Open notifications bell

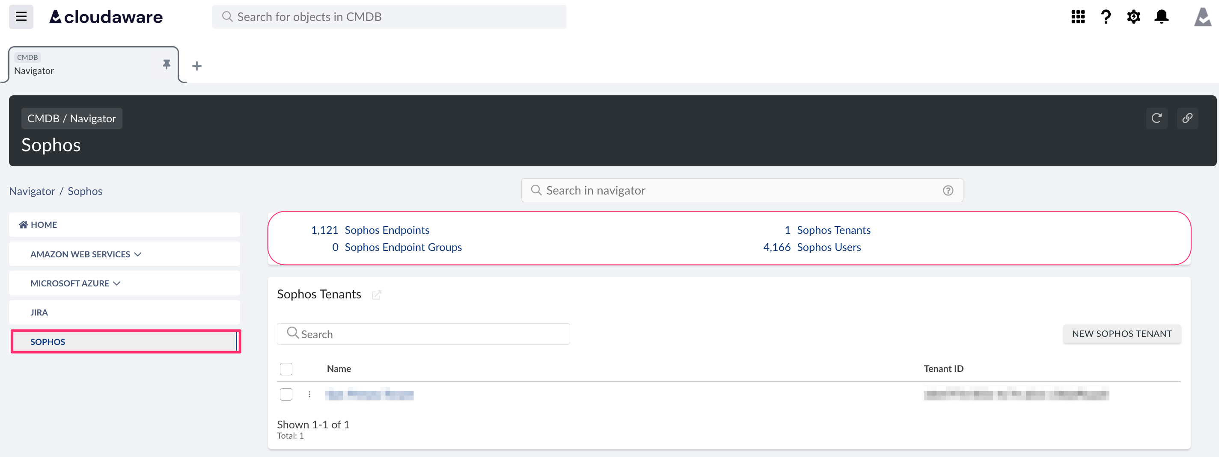1161,17
